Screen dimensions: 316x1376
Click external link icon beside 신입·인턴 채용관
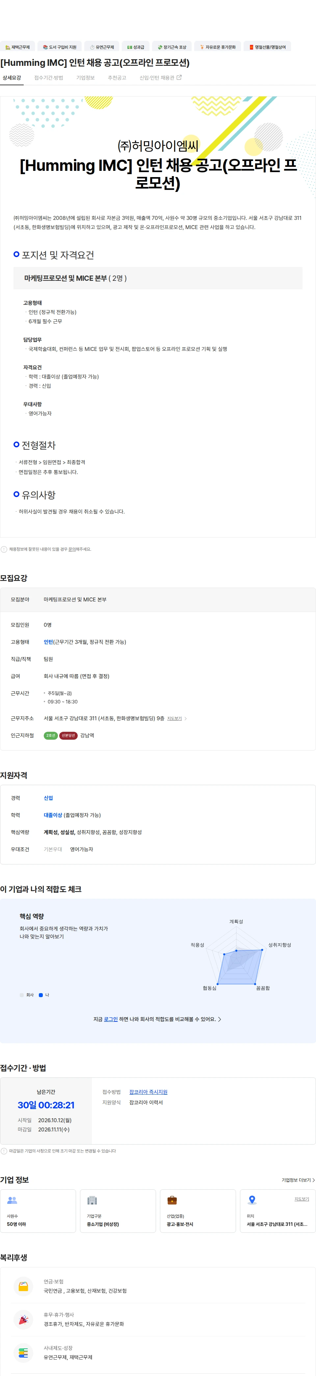click(x=179, y=77)
